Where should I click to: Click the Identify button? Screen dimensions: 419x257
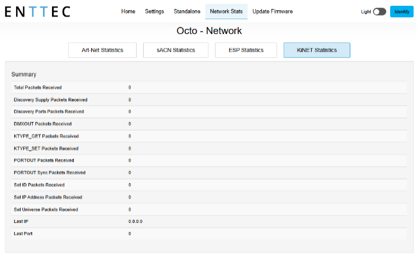[x=402, y=12]
